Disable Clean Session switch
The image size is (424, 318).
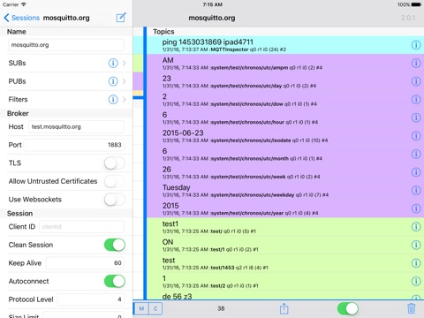(115, 245)
